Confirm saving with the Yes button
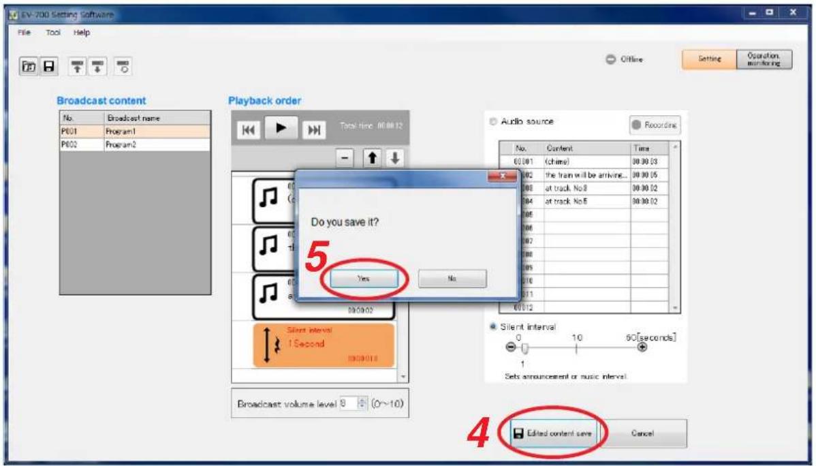This screenshot has width=816, height=466. coord(364,279)
